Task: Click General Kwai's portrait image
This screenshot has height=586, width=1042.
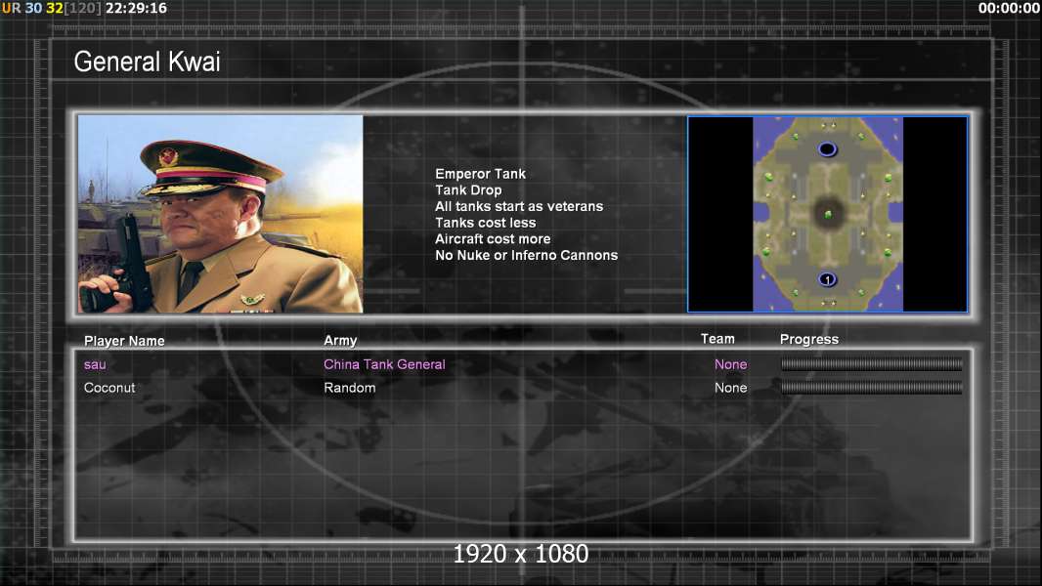Action: click(x=221, y=214)
